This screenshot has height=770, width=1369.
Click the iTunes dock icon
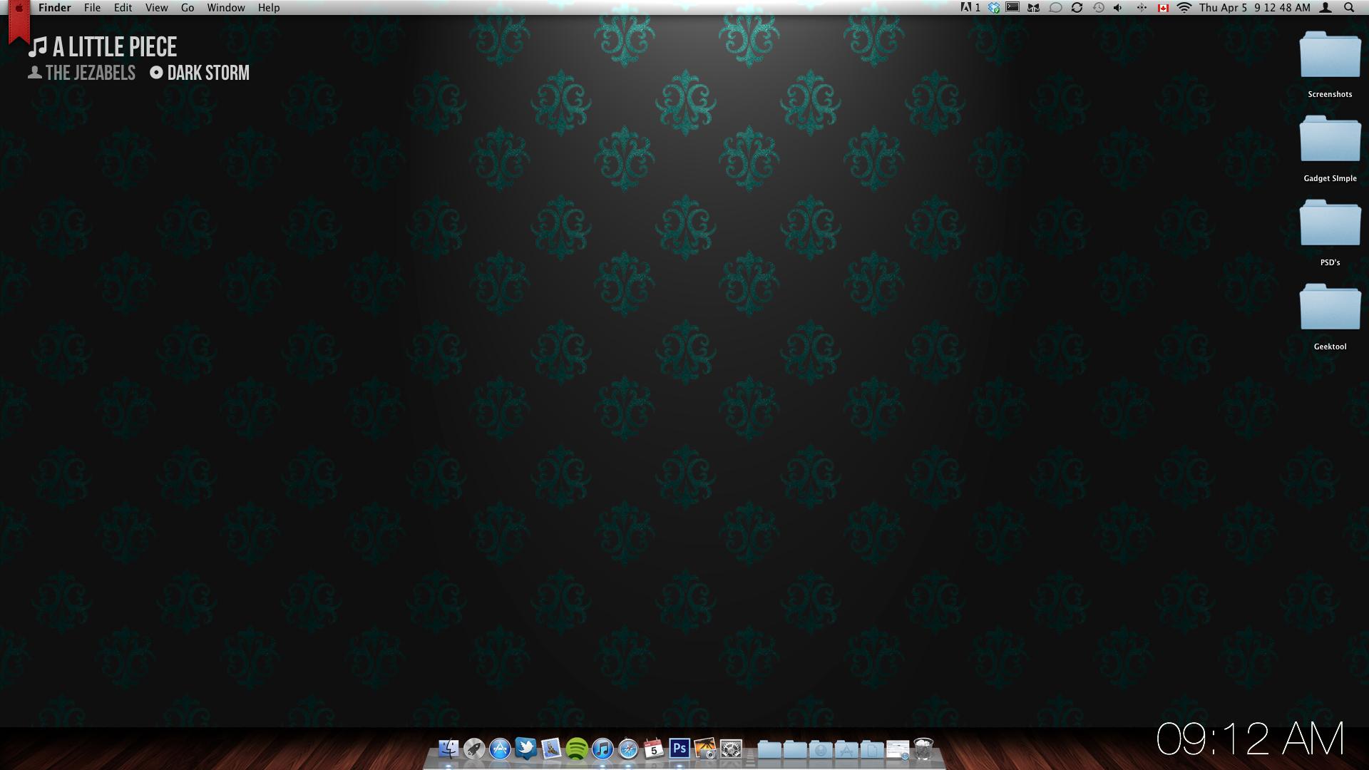pos(603,749)
